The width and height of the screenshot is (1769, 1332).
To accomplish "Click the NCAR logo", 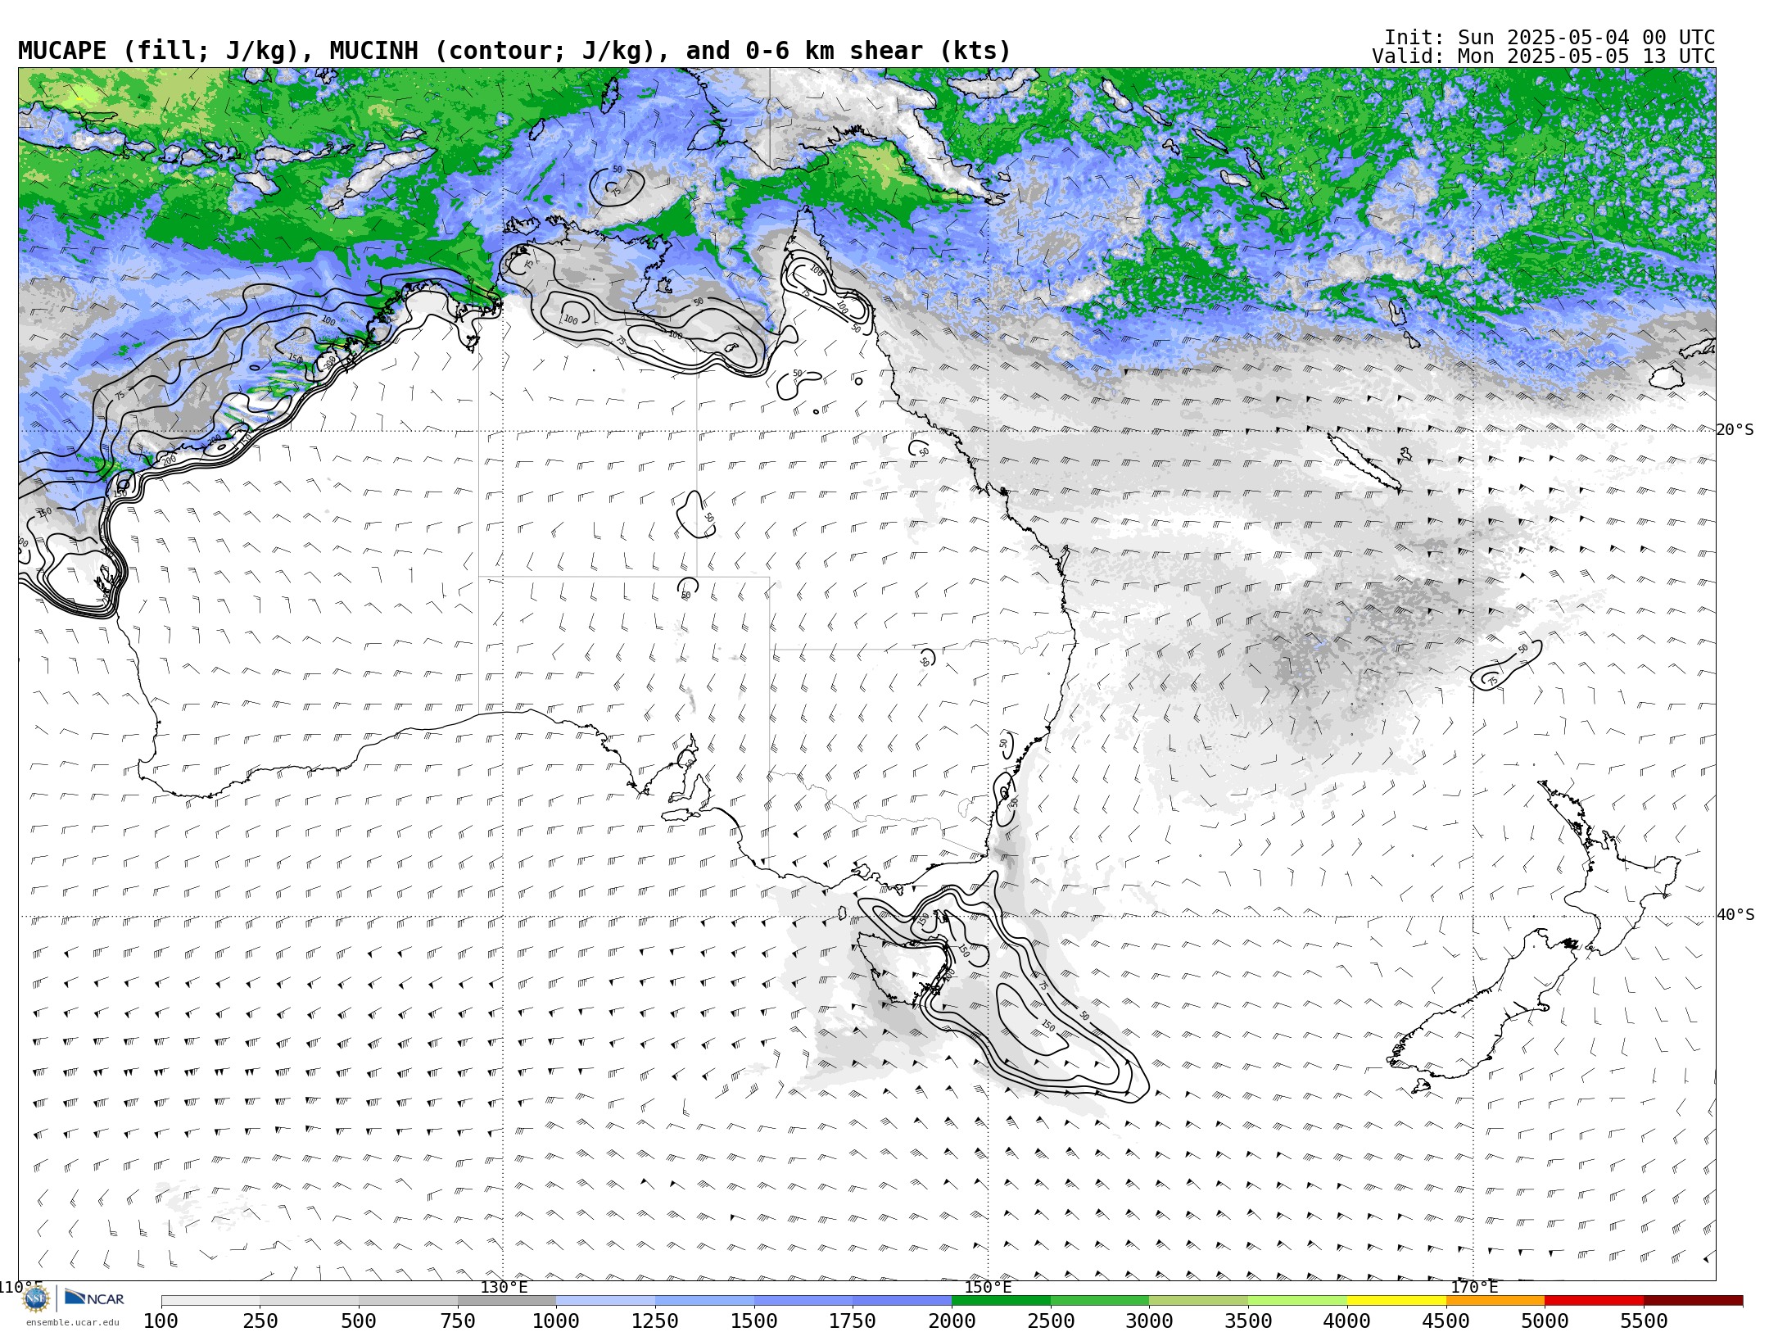I will pos(94,1298).
